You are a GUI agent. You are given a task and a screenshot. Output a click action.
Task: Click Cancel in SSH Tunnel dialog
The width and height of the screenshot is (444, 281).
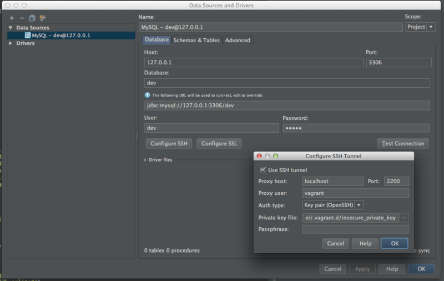click(336, 243)
